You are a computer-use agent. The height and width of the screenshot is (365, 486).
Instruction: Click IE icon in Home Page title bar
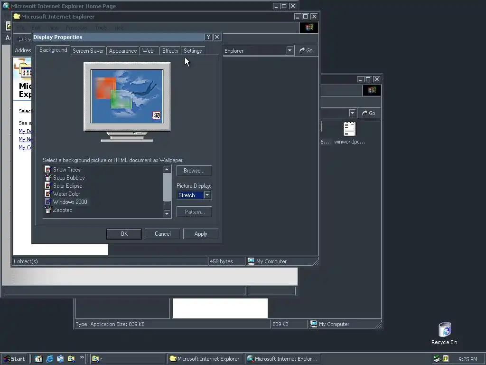(6, 6)
